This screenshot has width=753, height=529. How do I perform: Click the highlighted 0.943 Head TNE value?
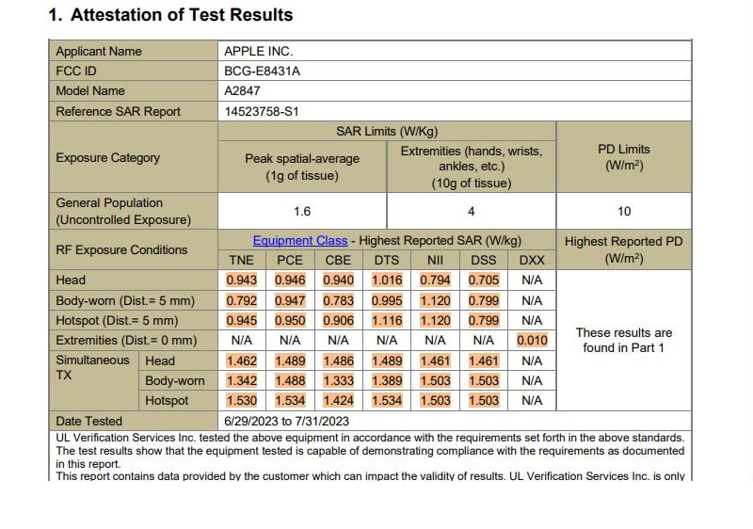(242, 280)
